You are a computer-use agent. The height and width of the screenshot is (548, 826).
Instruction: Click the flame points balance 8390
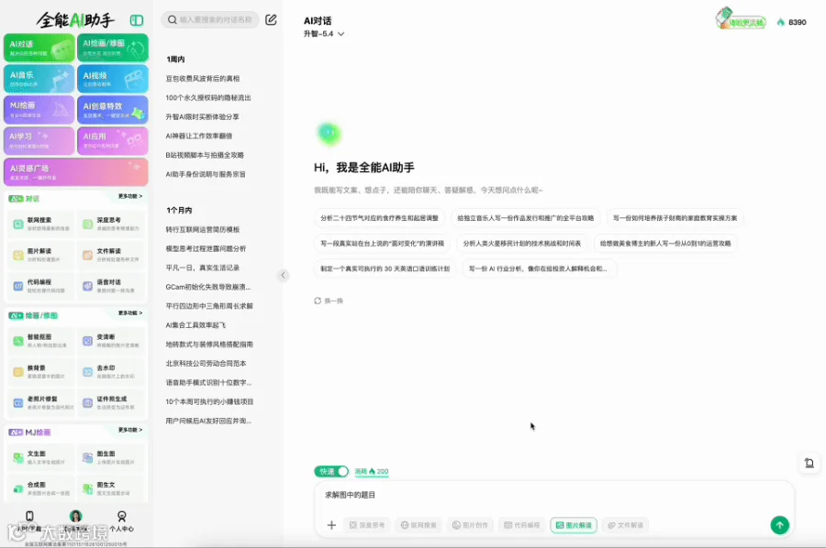(792, 22)
